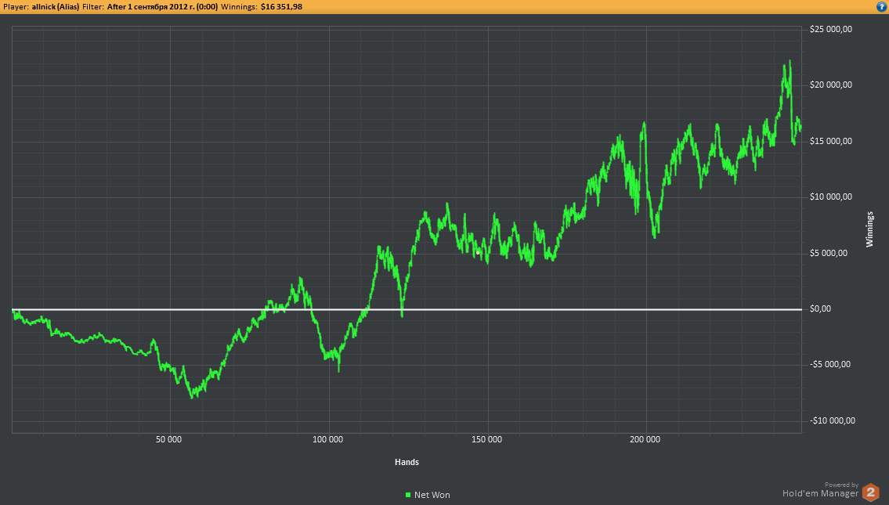
Task: Click the filter date After 1 сентября 2012
Action: point(162,6)
